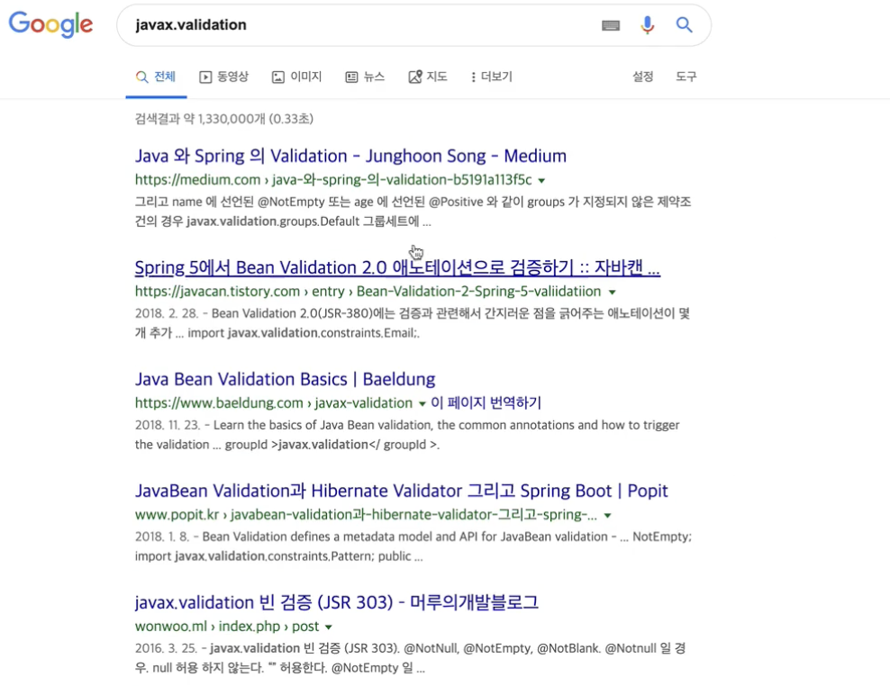
Task: Click the www.baeldung.com green URL text
Action: (x=274, y=402)
